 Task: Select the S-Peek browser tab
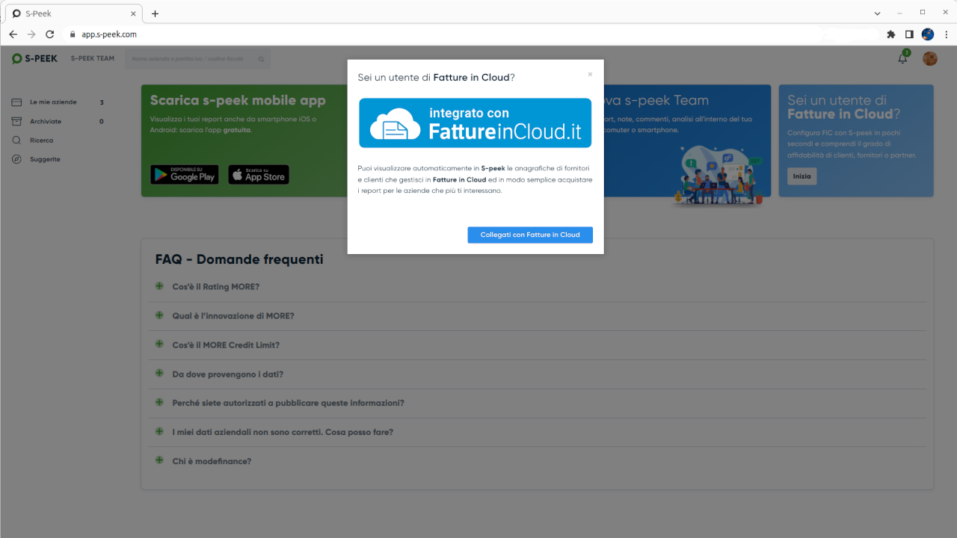(74, 13)
